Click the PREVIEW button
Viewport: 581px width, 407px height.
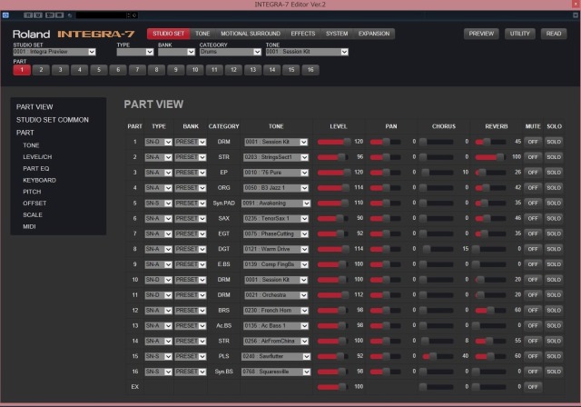pyautogui.click(x=481, y=34)
